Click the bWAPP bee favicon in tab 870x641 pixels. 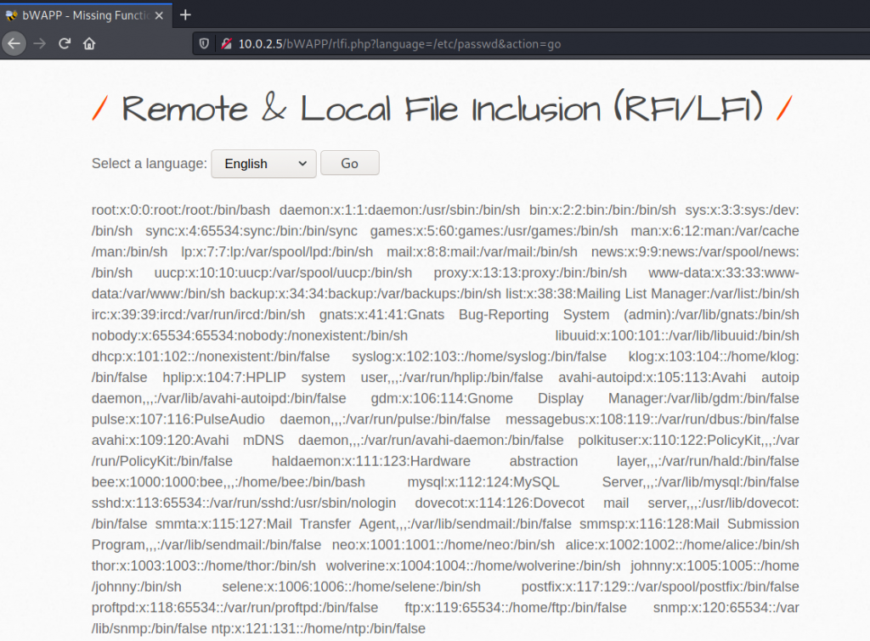pos(12,15)
